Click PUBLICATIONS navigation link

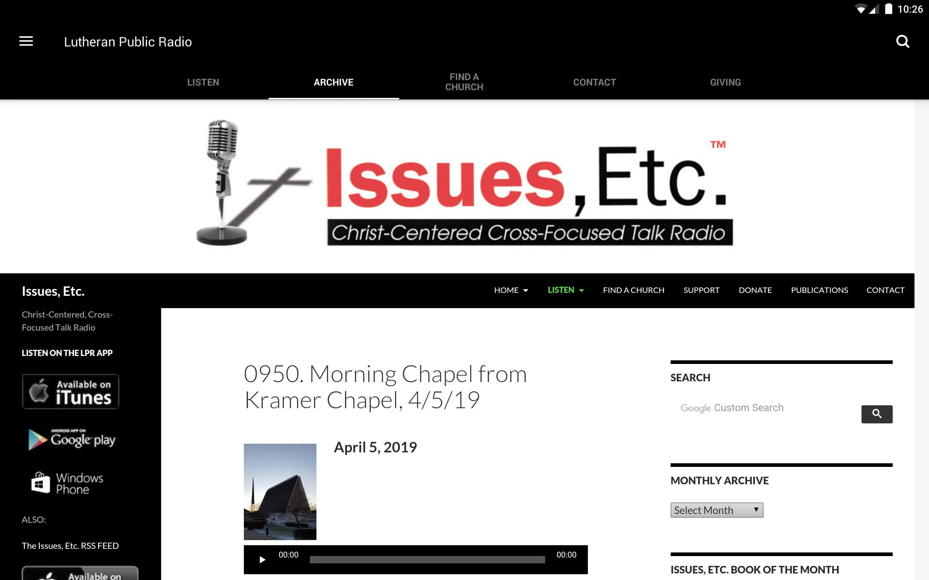click(x=819, y=289)
